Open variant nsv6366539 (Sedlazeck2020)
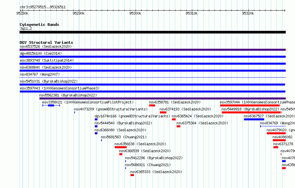Image resolution: width=295 pixels, height=188 pixels. pyautogui.click(x=145, y=151)
